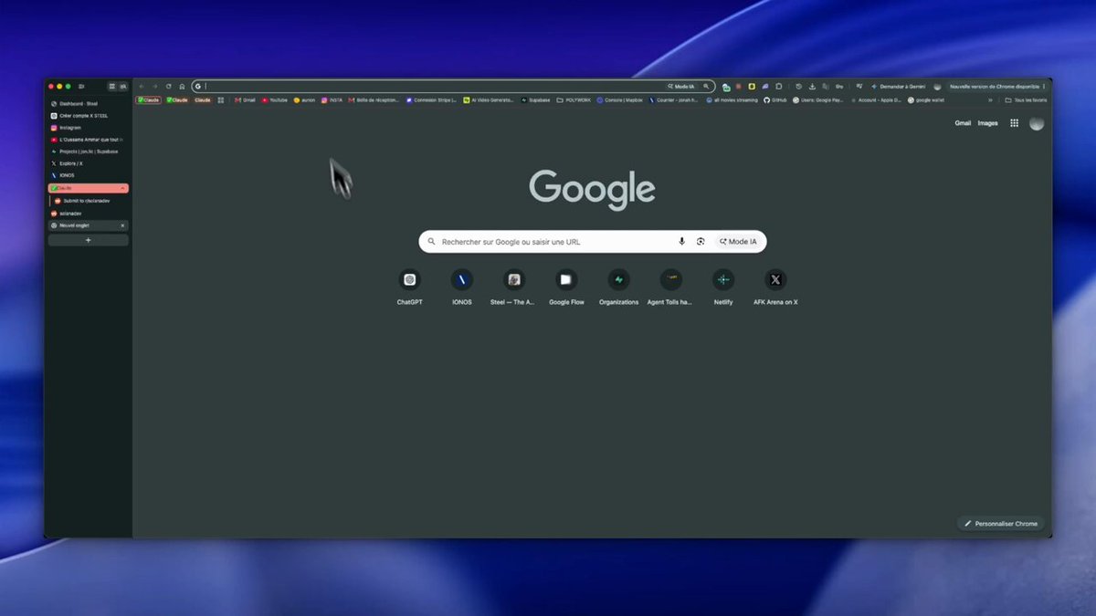
Task: Open the google wallet bookmark
Action: [x=926, y=99]
